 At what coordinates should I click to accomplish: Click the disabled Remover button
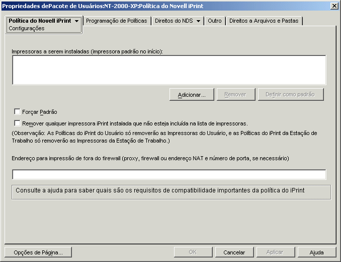pyautogui.click(x=236, y=95)
